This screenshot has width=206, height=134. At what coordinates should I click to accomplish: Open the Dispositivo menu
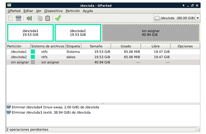pyautogui.click(x=53, y=11)
